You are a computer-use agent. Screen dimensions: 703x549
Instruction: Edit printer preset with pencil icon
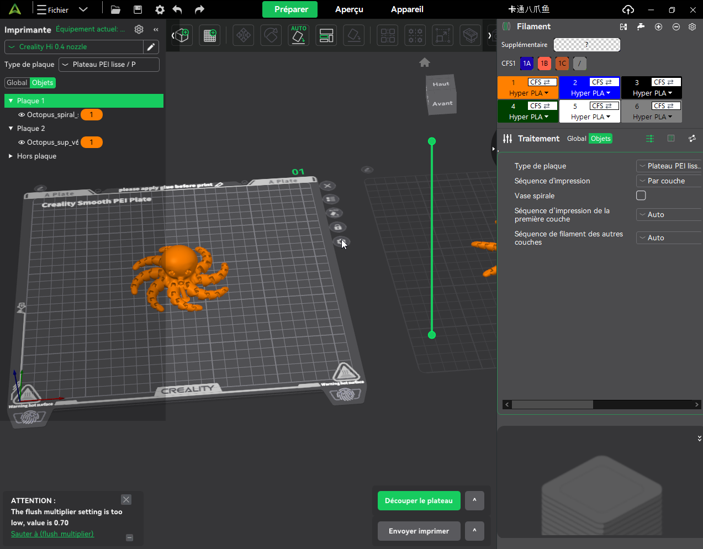(x=151, y=47)
